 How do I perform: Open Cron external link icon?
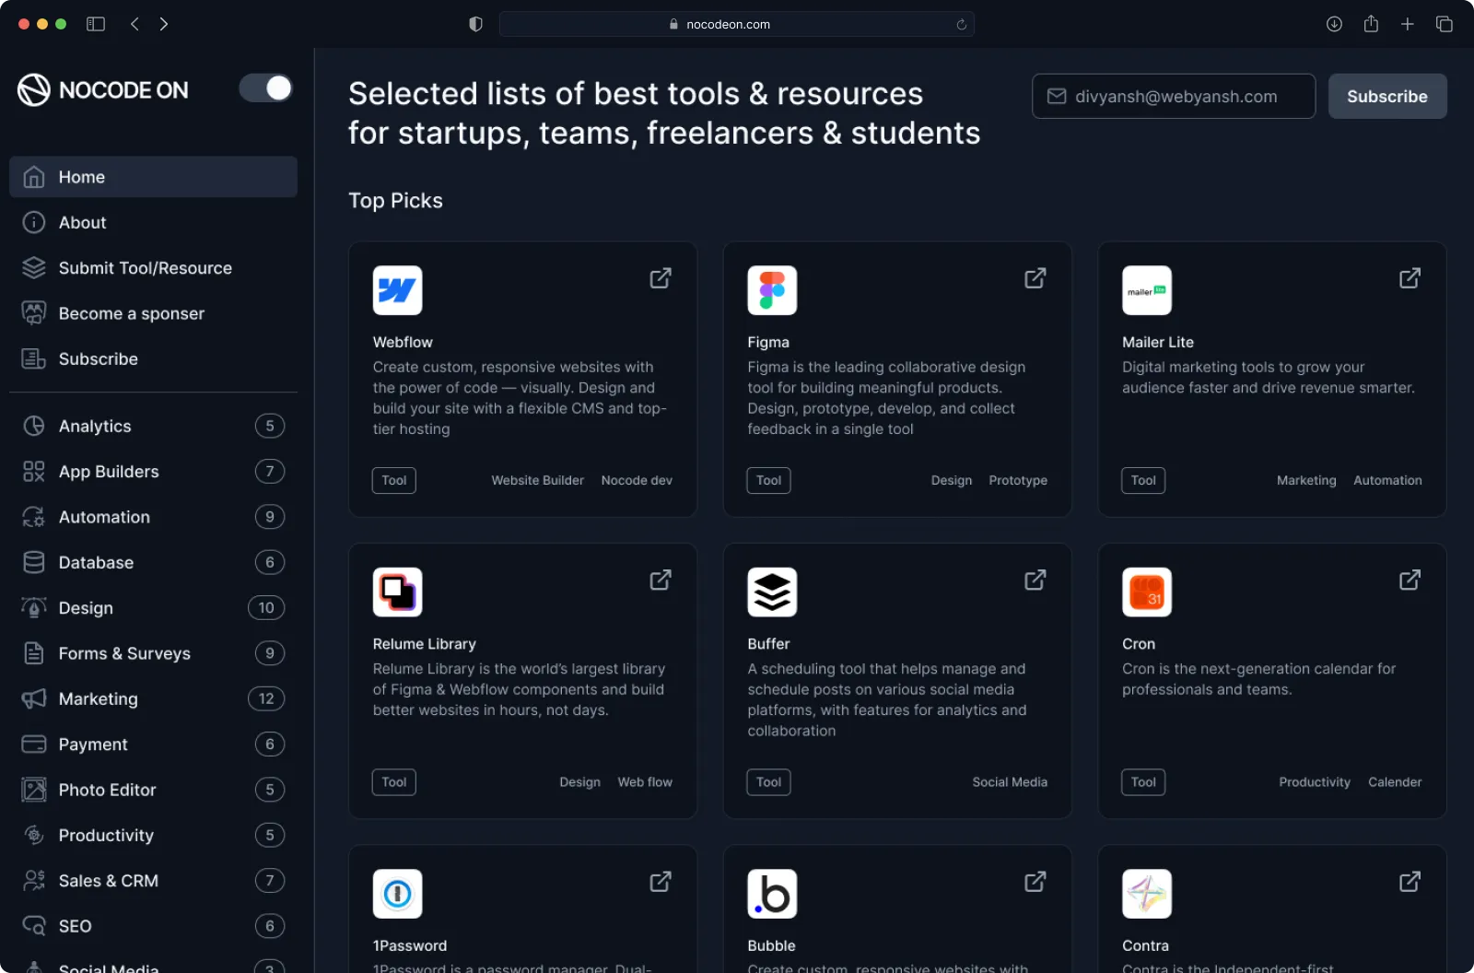[1410, 580]
